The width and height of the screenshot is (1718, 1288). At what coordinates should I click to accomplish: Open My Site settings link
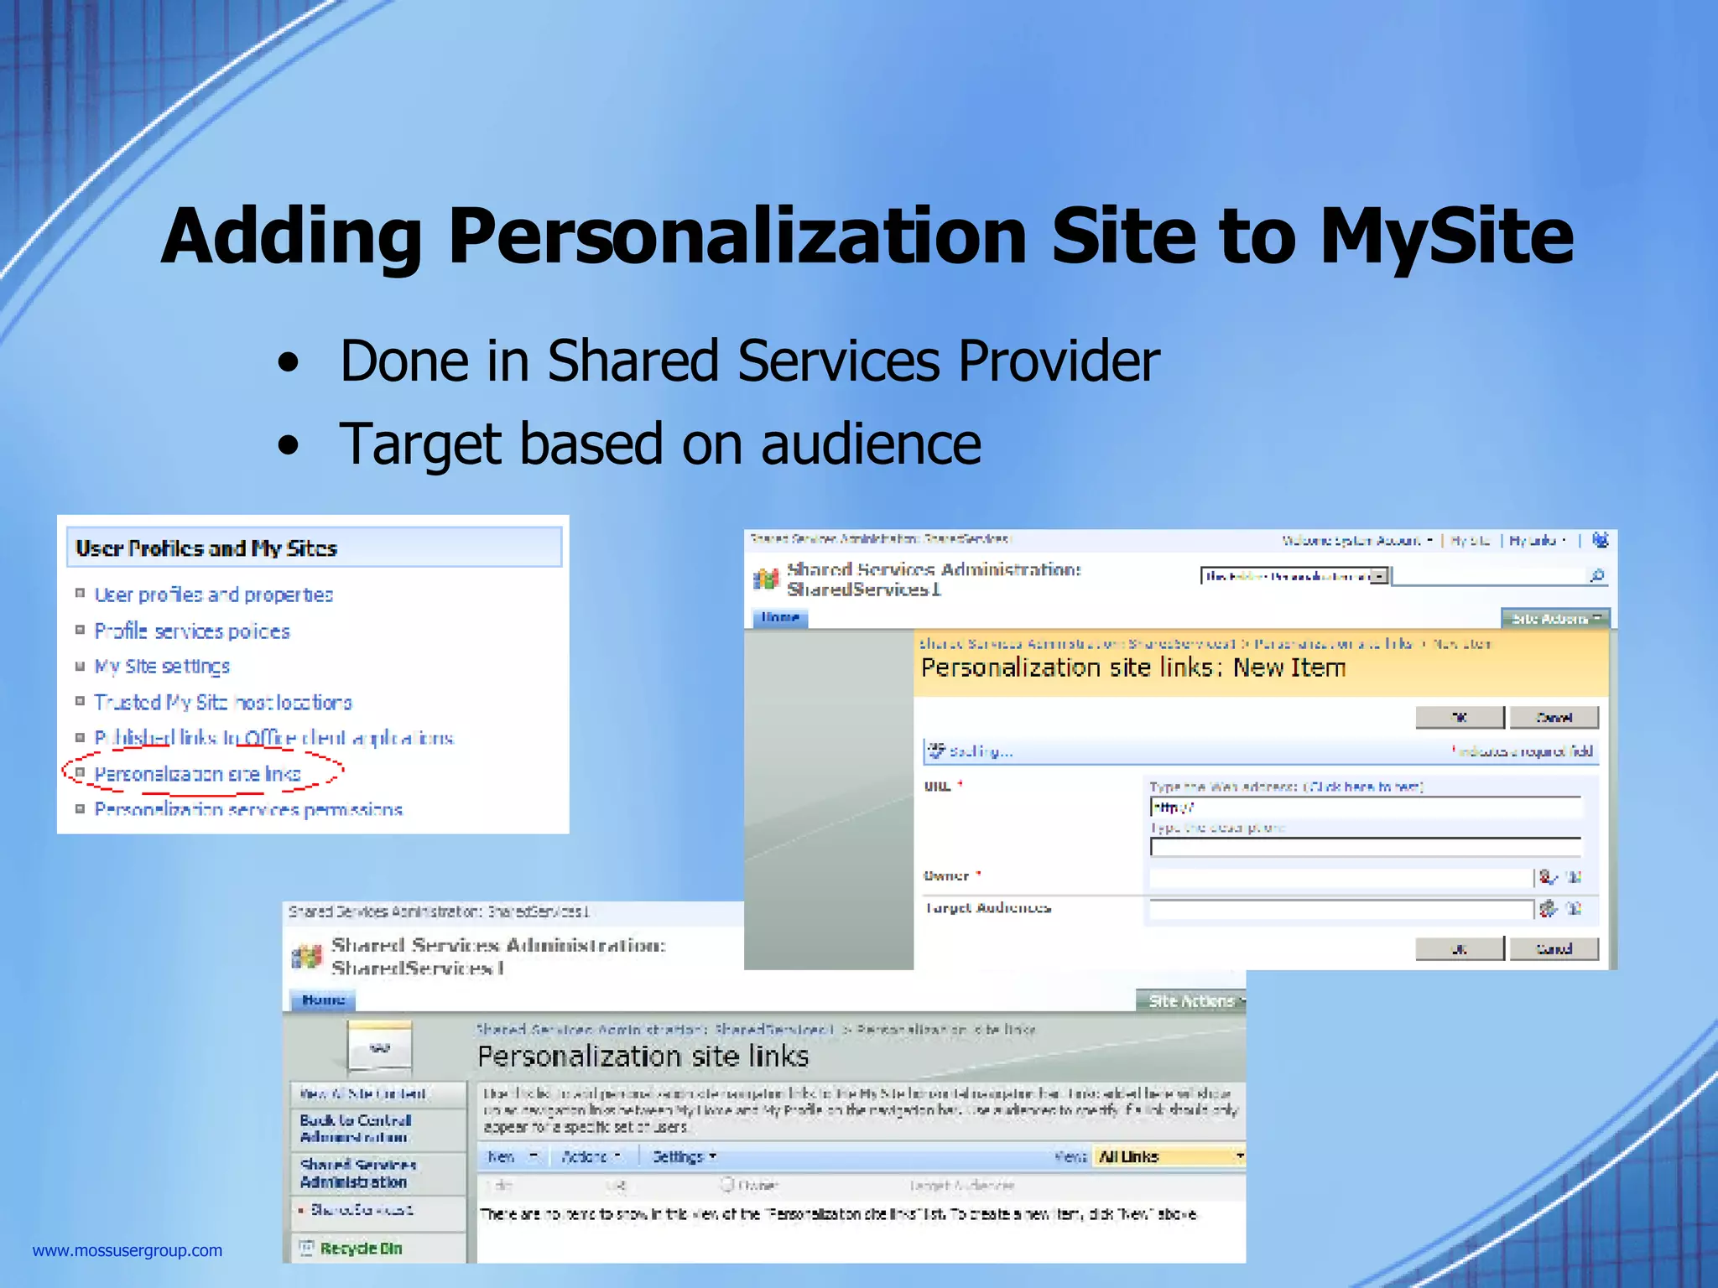point(162,667)
